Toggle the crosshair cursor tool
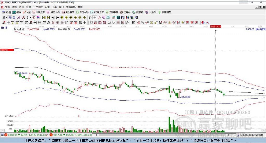 (95, 18)
